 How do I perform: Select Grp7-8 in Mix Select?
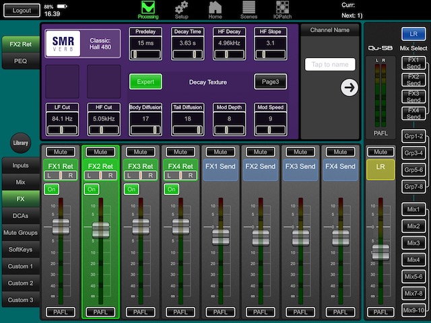[413, 187]
